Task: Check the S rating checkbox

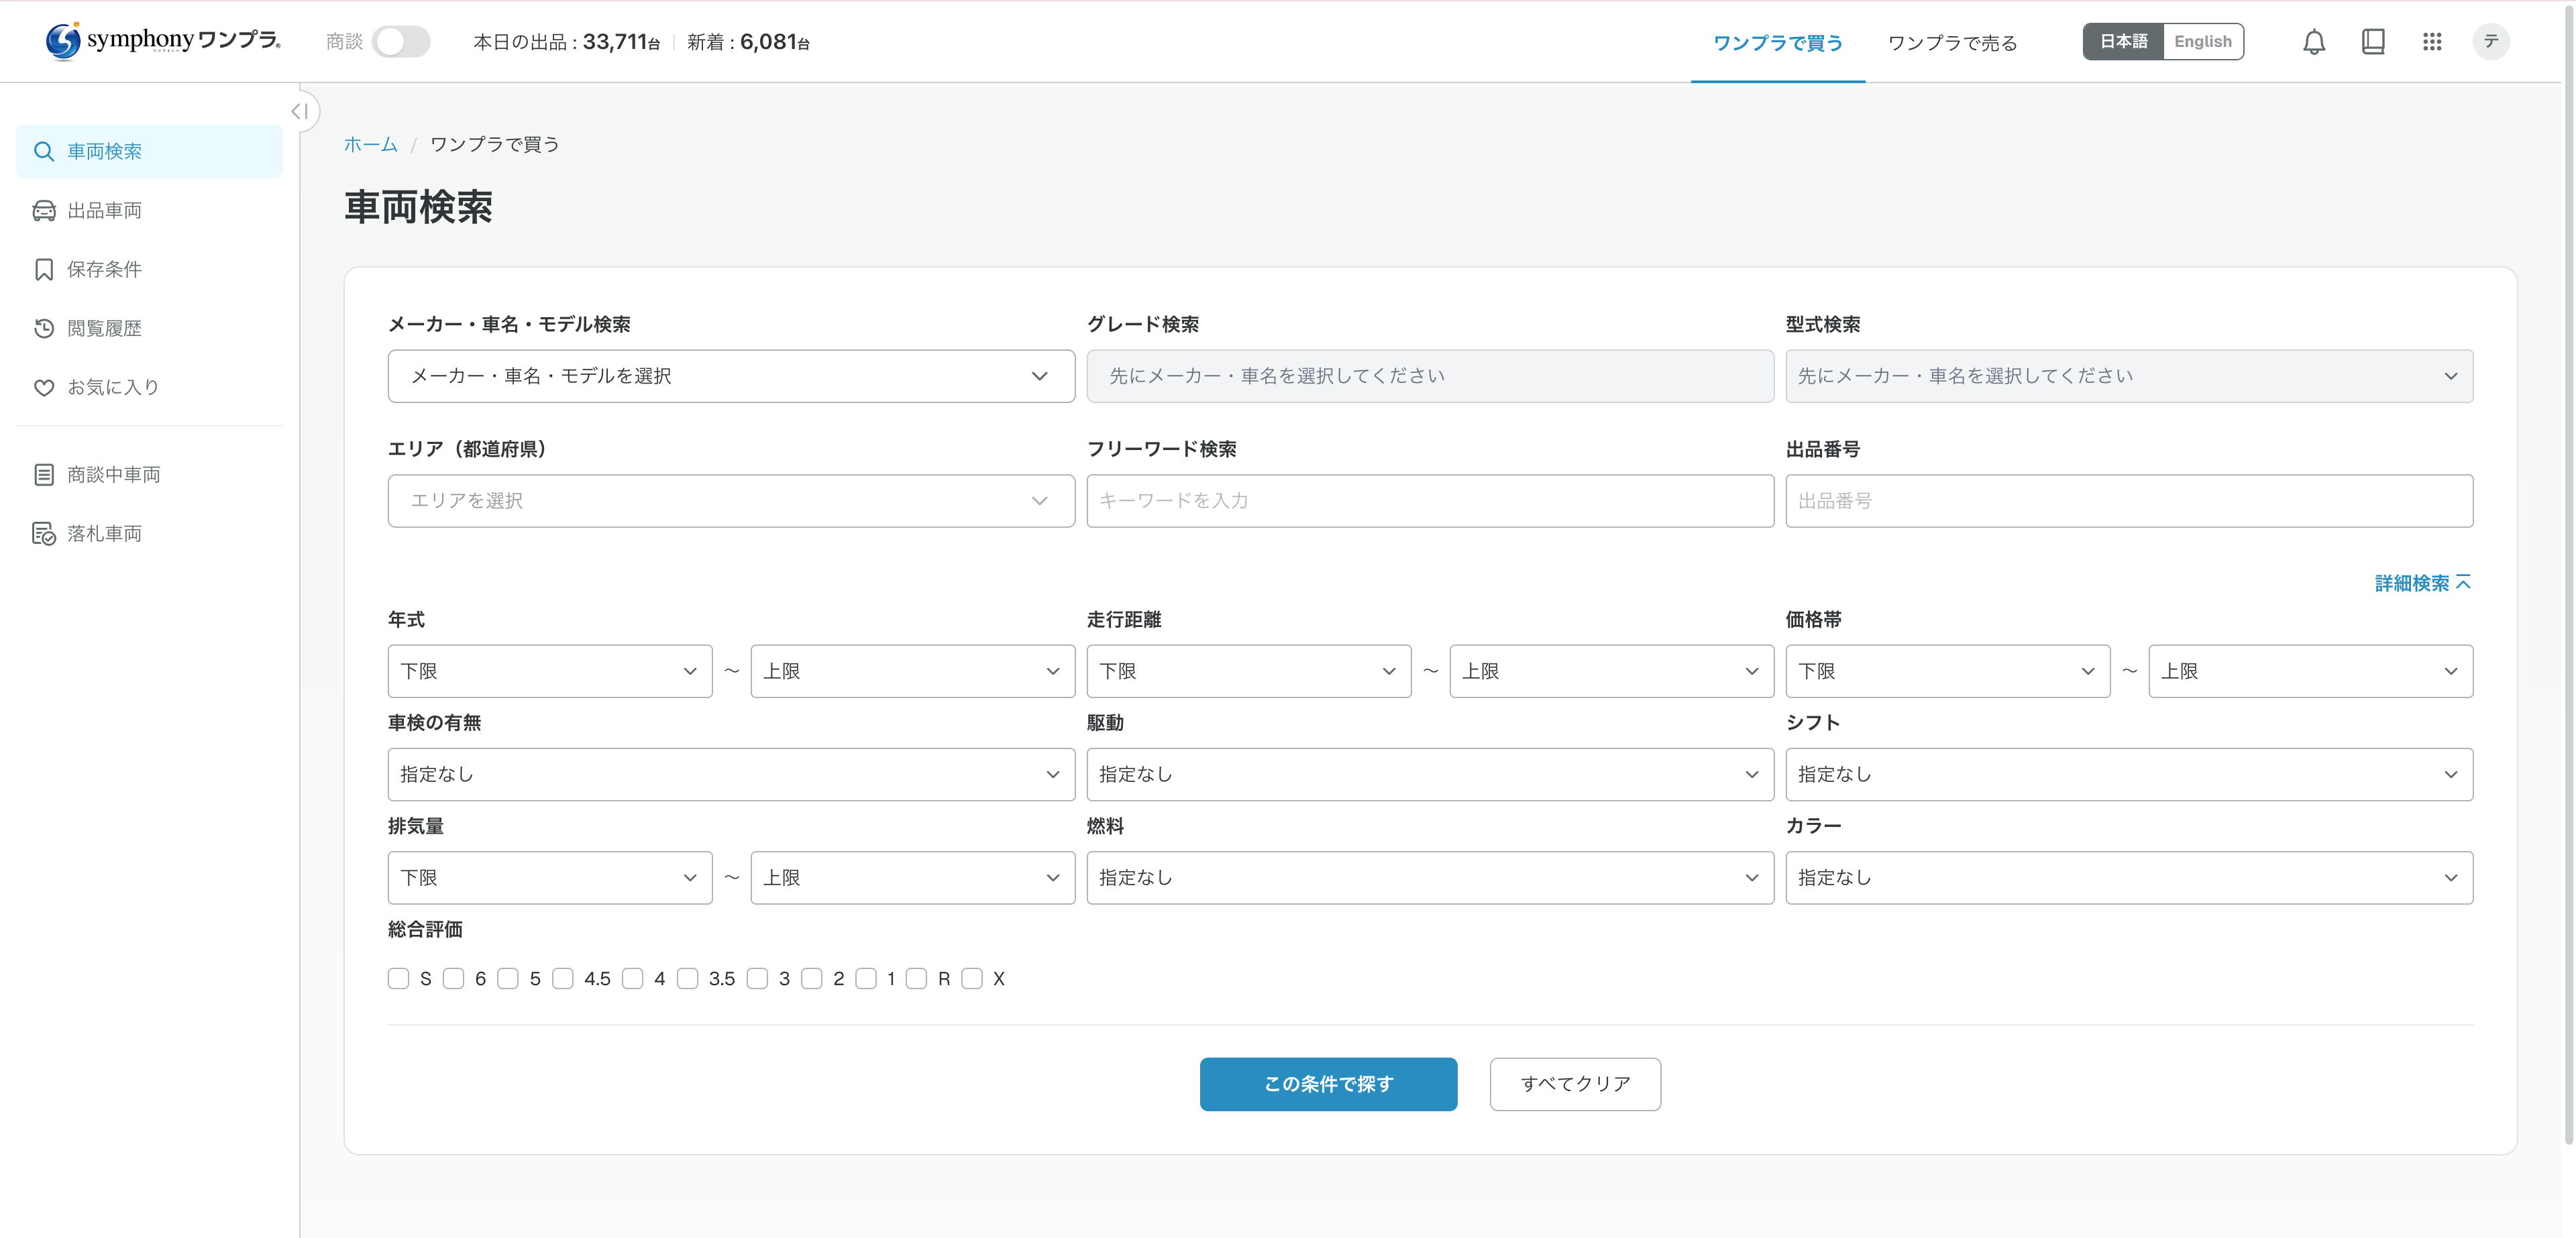Action: (x=398, y=978)
